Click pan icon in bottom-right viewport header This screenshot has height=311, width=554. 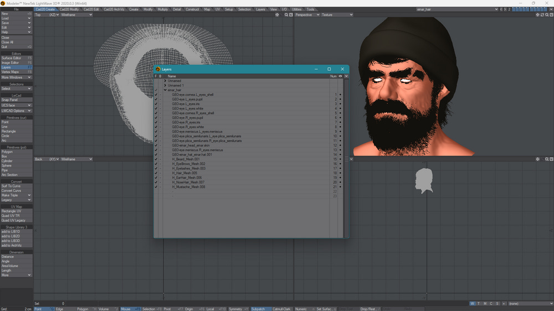pos(537,159)
